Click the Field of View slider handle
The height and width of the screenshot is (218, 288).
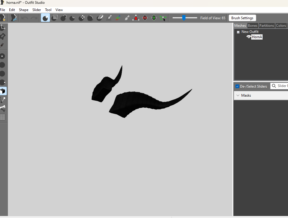coord(184,18)
